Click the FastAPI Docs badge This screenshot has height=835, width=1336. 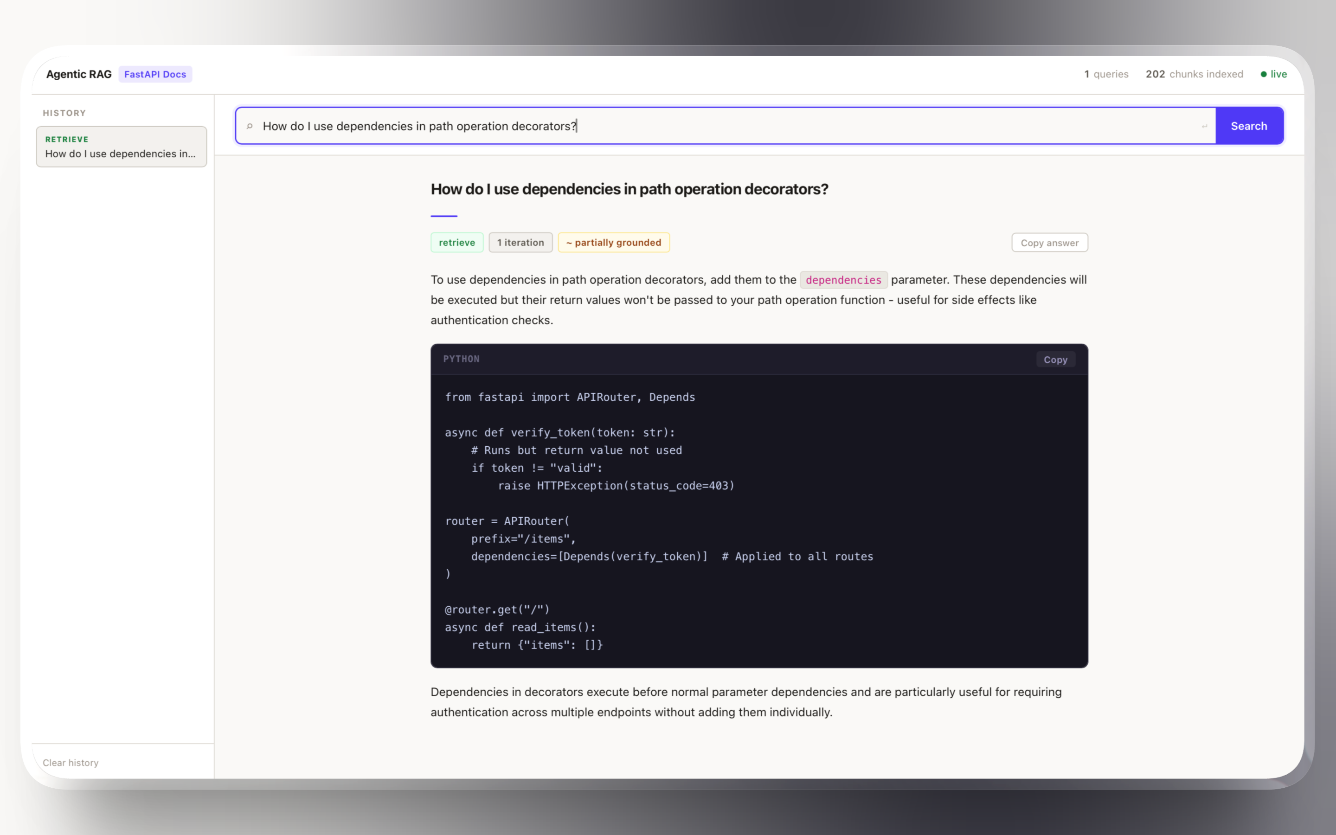pos(155,74)
